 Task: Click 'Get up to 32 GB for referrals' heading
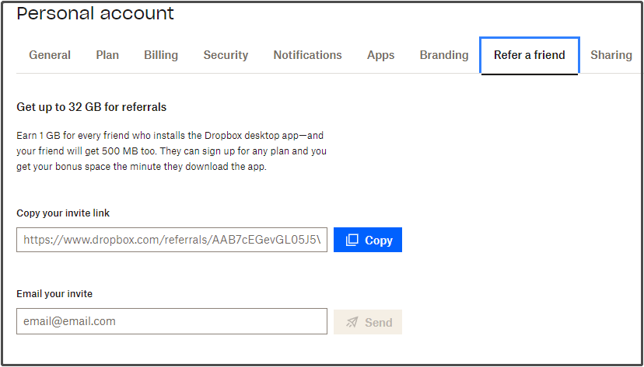tap(92, 107)
